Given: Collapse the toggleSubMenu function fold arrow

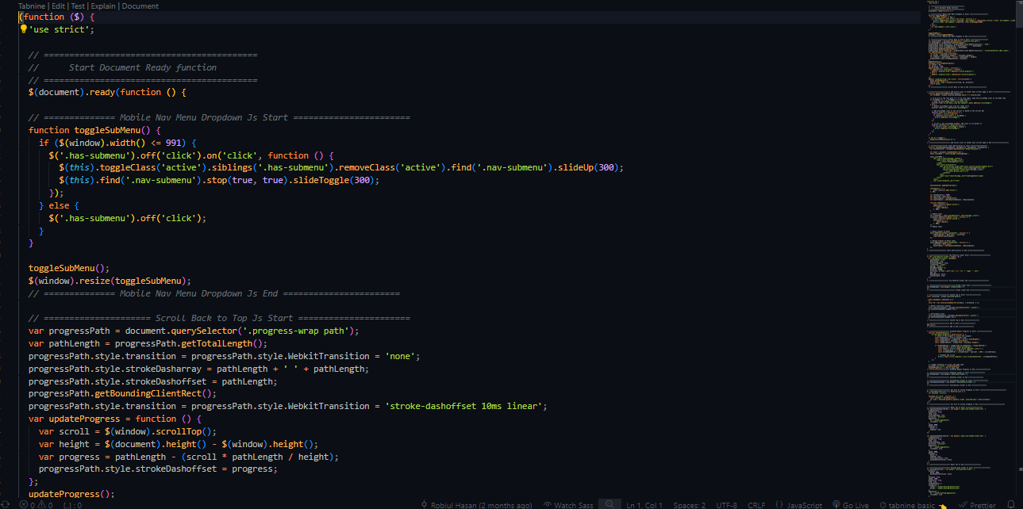Looking at the screenshot, I should [17, 129].
